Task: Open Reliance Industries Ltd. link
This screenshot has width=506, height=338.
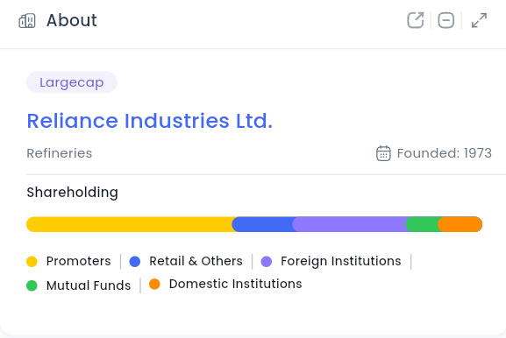Action: pos(150,121)
